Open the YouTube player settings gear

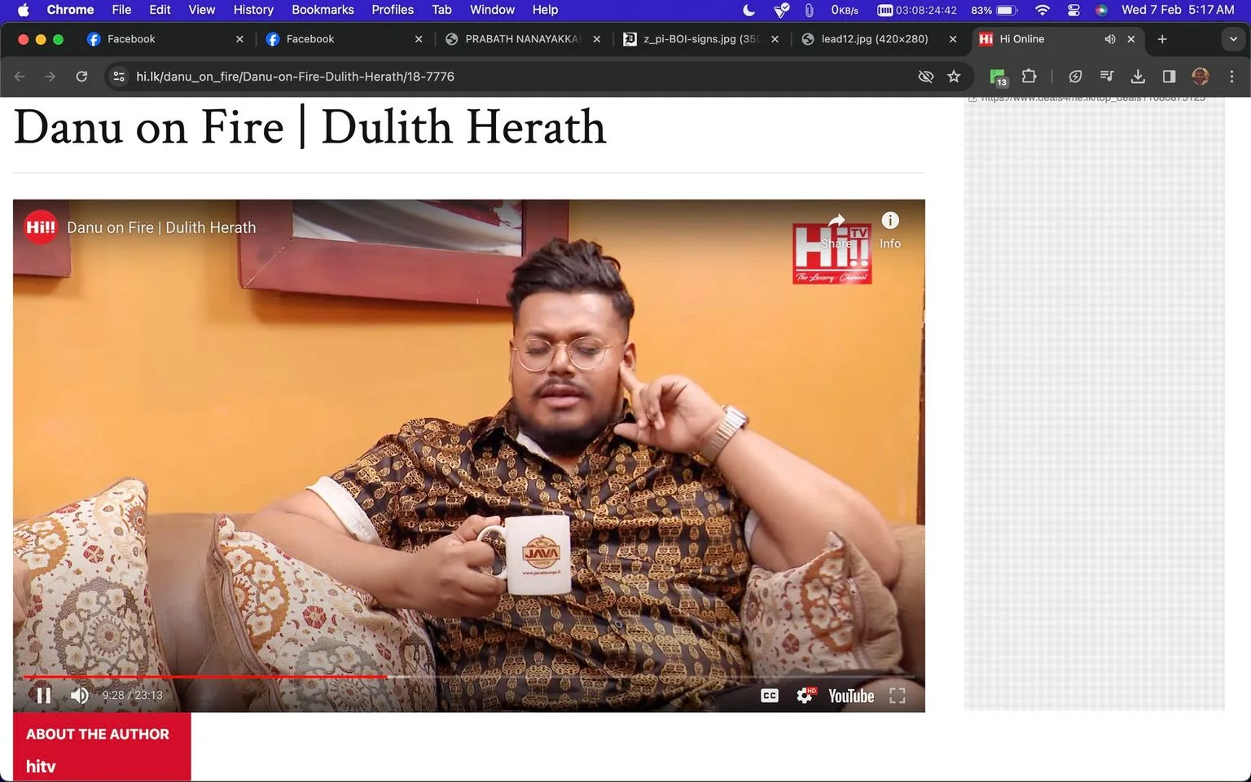tap(805, 695)
